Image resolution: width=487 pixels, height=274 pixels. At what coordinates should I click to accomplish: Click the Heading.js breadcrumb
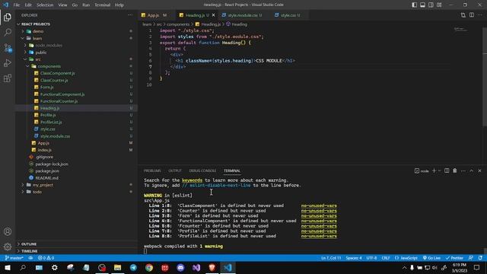click(x=208, y=24)
